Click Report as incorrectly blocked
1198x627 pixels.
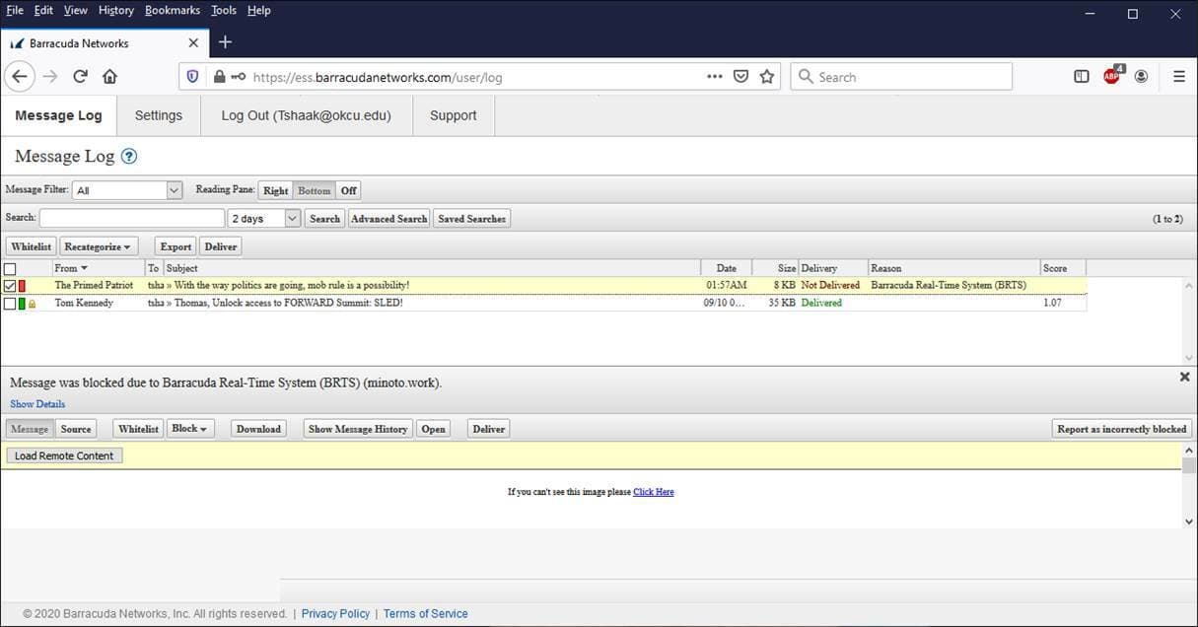(1122, 429)
